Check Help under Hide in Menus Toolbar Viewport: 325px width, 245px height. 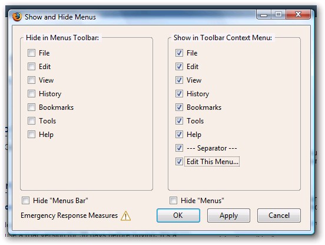coord(32,135)
